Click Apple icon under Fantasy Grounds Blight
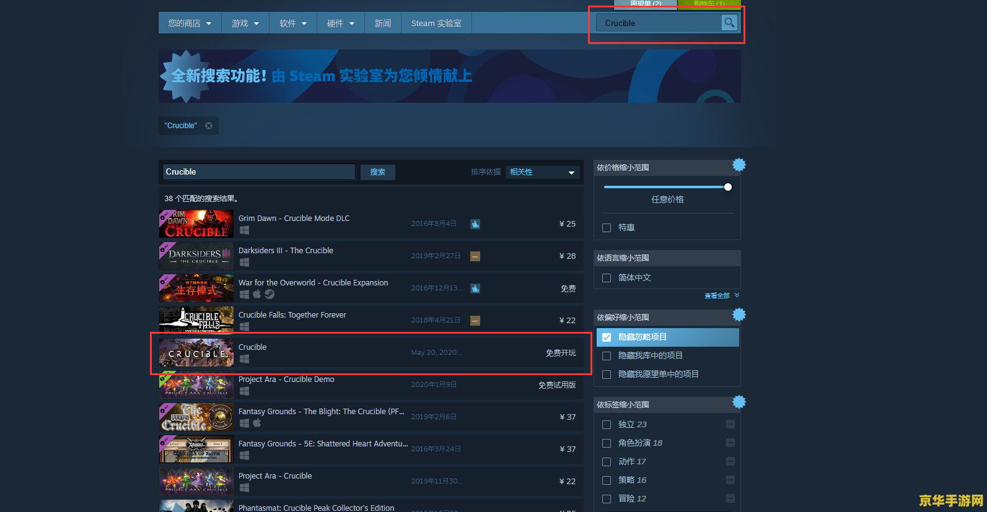The width and height of the screenshot is (987, 512). (x=257, y=423)
